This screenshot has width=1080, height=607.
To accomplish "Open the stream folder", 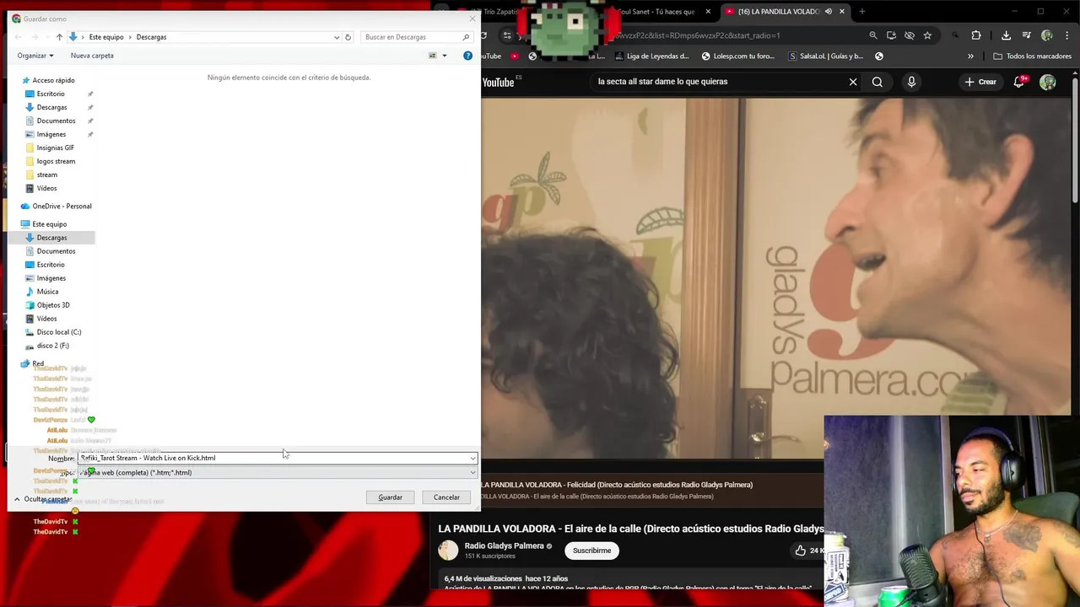I will 46,175.
